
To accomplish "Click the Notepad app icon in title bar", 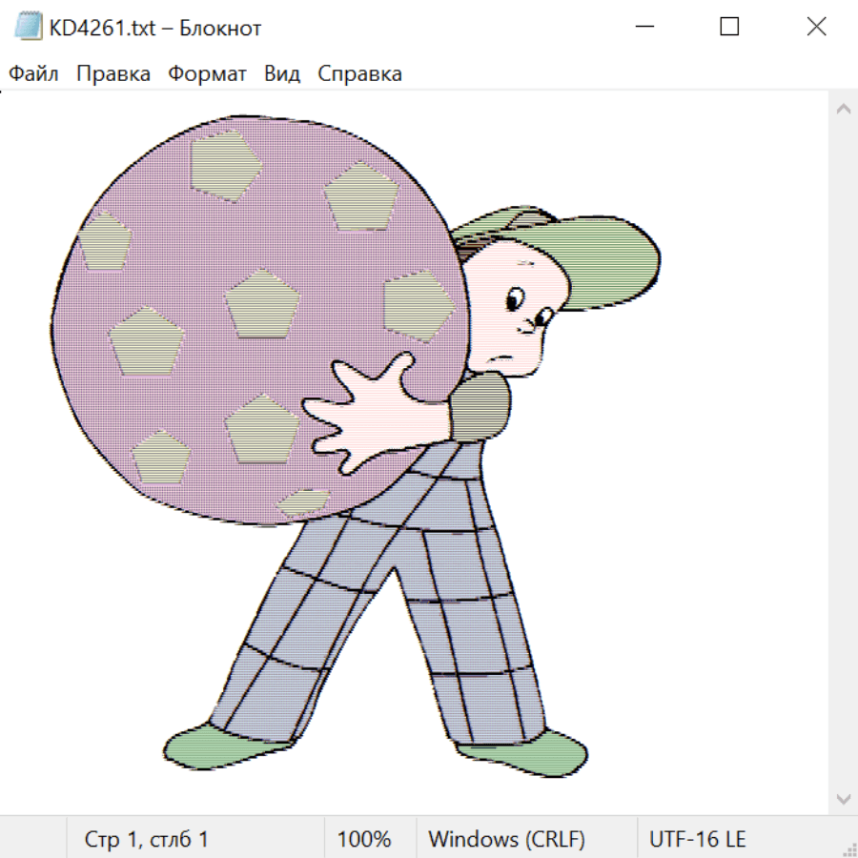I will click(x=29, y=28).
